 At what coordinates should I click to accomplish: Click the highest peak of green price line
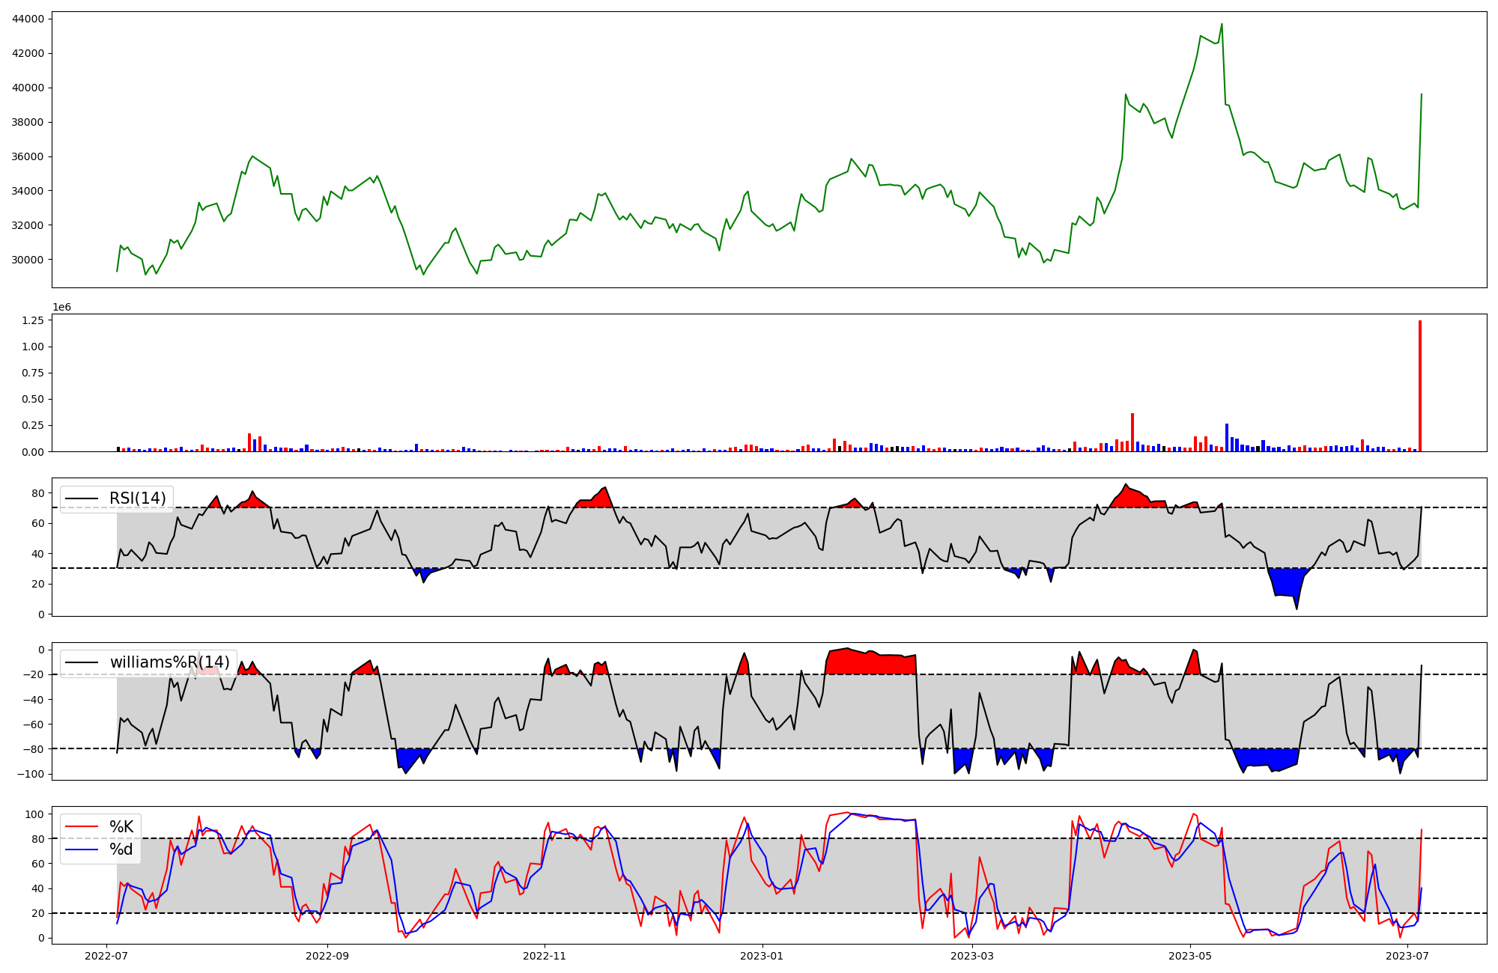coord(1222,25)
